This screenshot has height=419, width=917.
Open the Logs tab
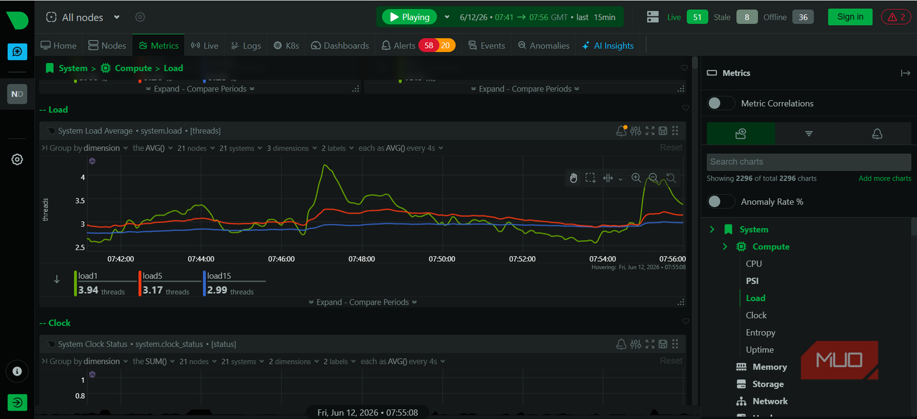point(246,45)
